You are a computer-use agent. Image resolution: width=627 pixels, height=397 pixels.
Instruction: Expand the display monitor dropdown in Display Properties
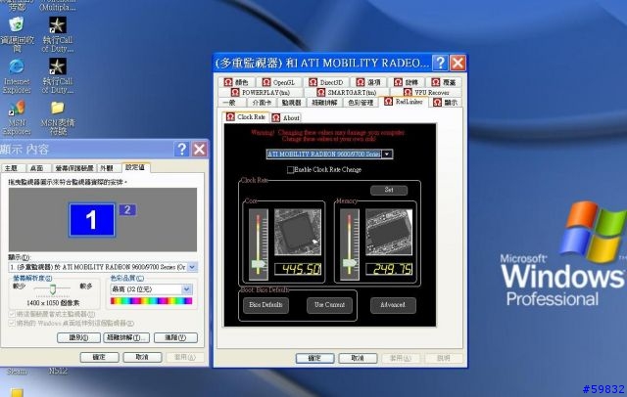coord(192,267)
